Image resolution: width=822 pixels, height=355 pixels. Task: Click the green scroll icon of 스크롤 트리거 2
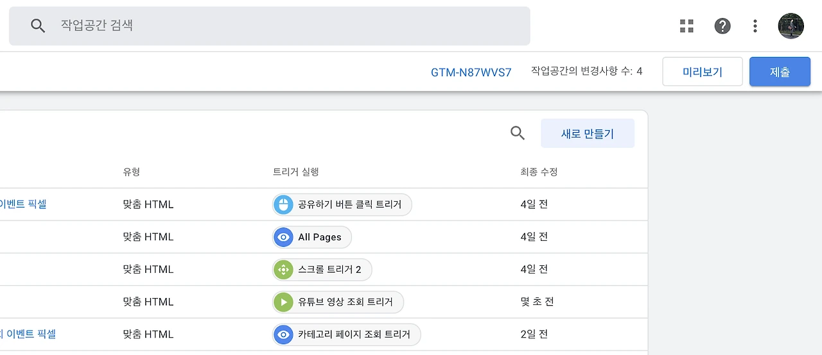tap(283, 269)
